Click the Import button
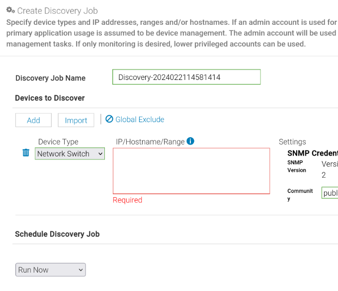Image resolution: width=338 pixels, height=291 pixels. [76, 120]
